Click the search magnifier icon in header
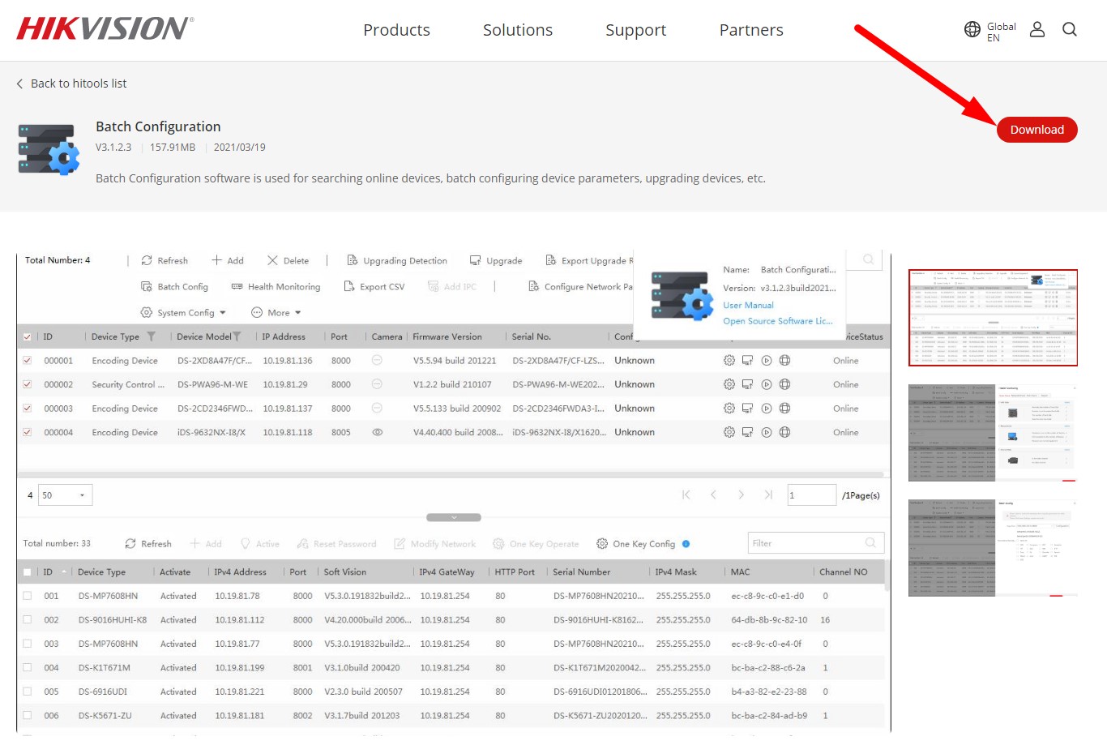Viewport: 1107px width, 745px height. pos(1070,30)
